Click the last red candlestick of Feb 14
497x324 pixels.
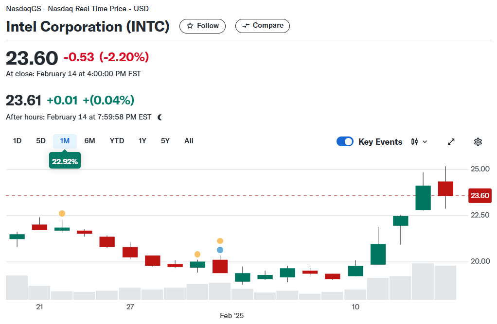pos(445,189)
